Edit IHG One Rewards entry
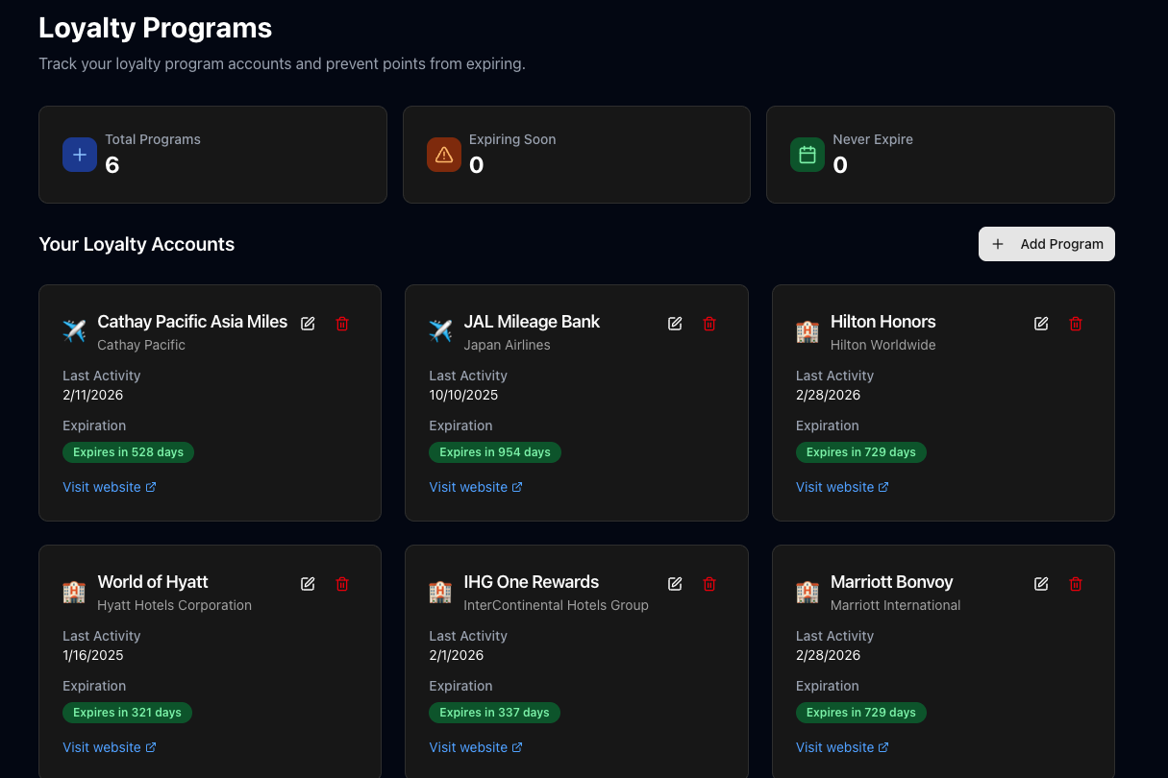This screenshot has width=1168, height=778. coord(675,584)
